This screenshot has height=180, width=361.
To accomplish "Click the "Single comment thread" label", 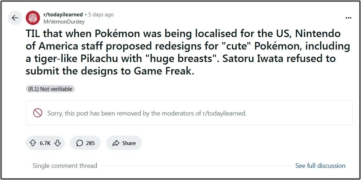I will pos(65,166).
